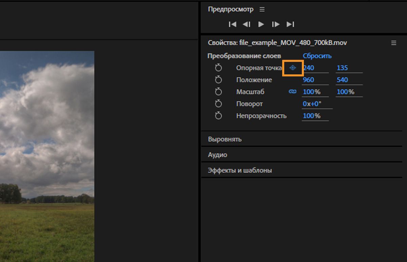This screenshot has width=407, height=262.
Task: Expand the Выровнять section
Action: click(302, 139)
